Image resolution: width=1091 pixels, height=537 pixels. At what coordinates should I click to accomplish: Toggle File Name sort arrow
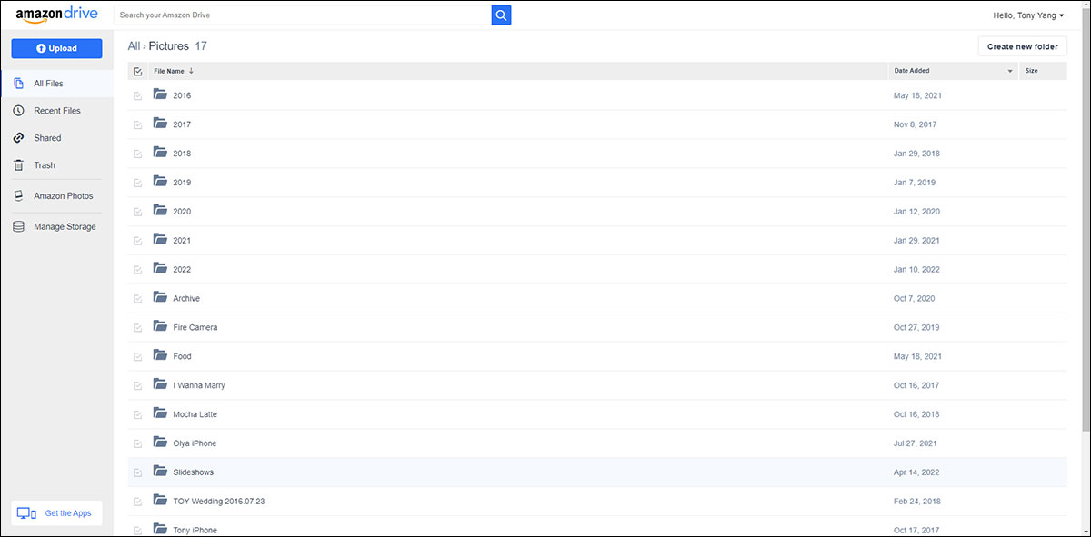coord(192,71)
